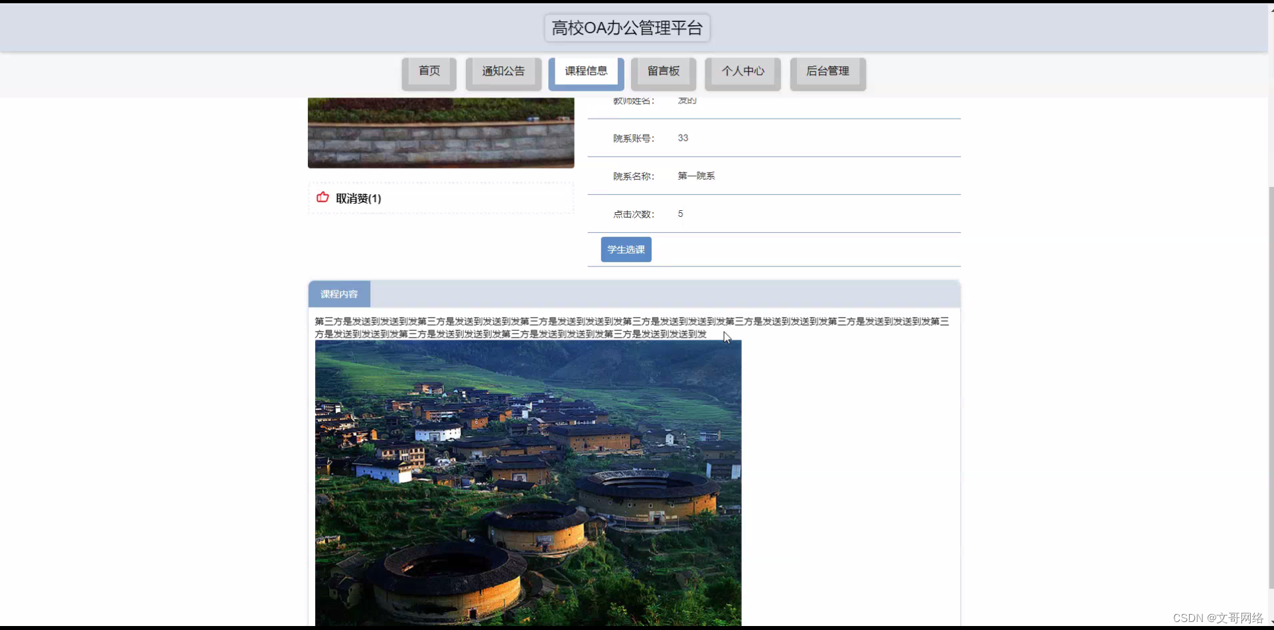Click the 点击次数 label in the course table
Image resolution: width=1274 pixels, height=630 pixels.
coord(633,214)
